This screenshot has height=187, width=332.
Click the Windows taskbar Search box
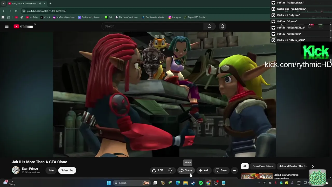tap(132, 183)
